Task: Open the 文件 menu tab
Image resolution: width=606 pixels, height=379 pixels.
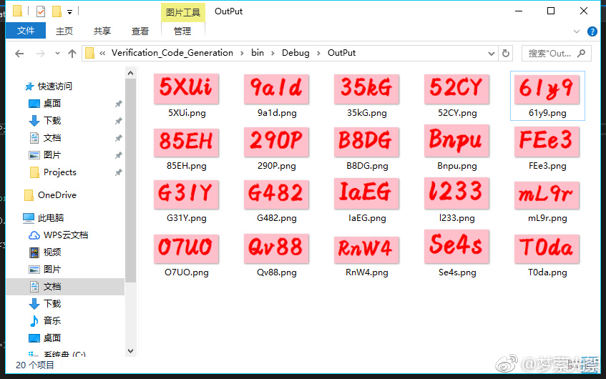Action: [26, 31]
